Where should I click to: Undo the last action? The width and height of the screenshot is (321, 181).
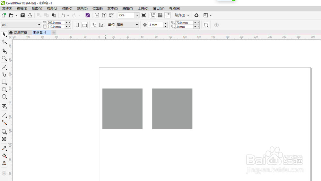pyautogui.click(x=63, y=15)
